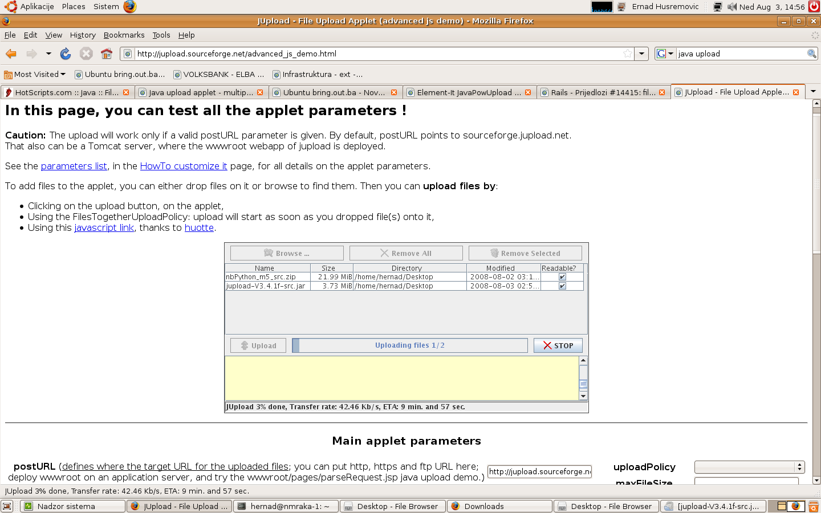Click the log area scroll-down arrow
This screenshot has height=513, width=821.
583,396
